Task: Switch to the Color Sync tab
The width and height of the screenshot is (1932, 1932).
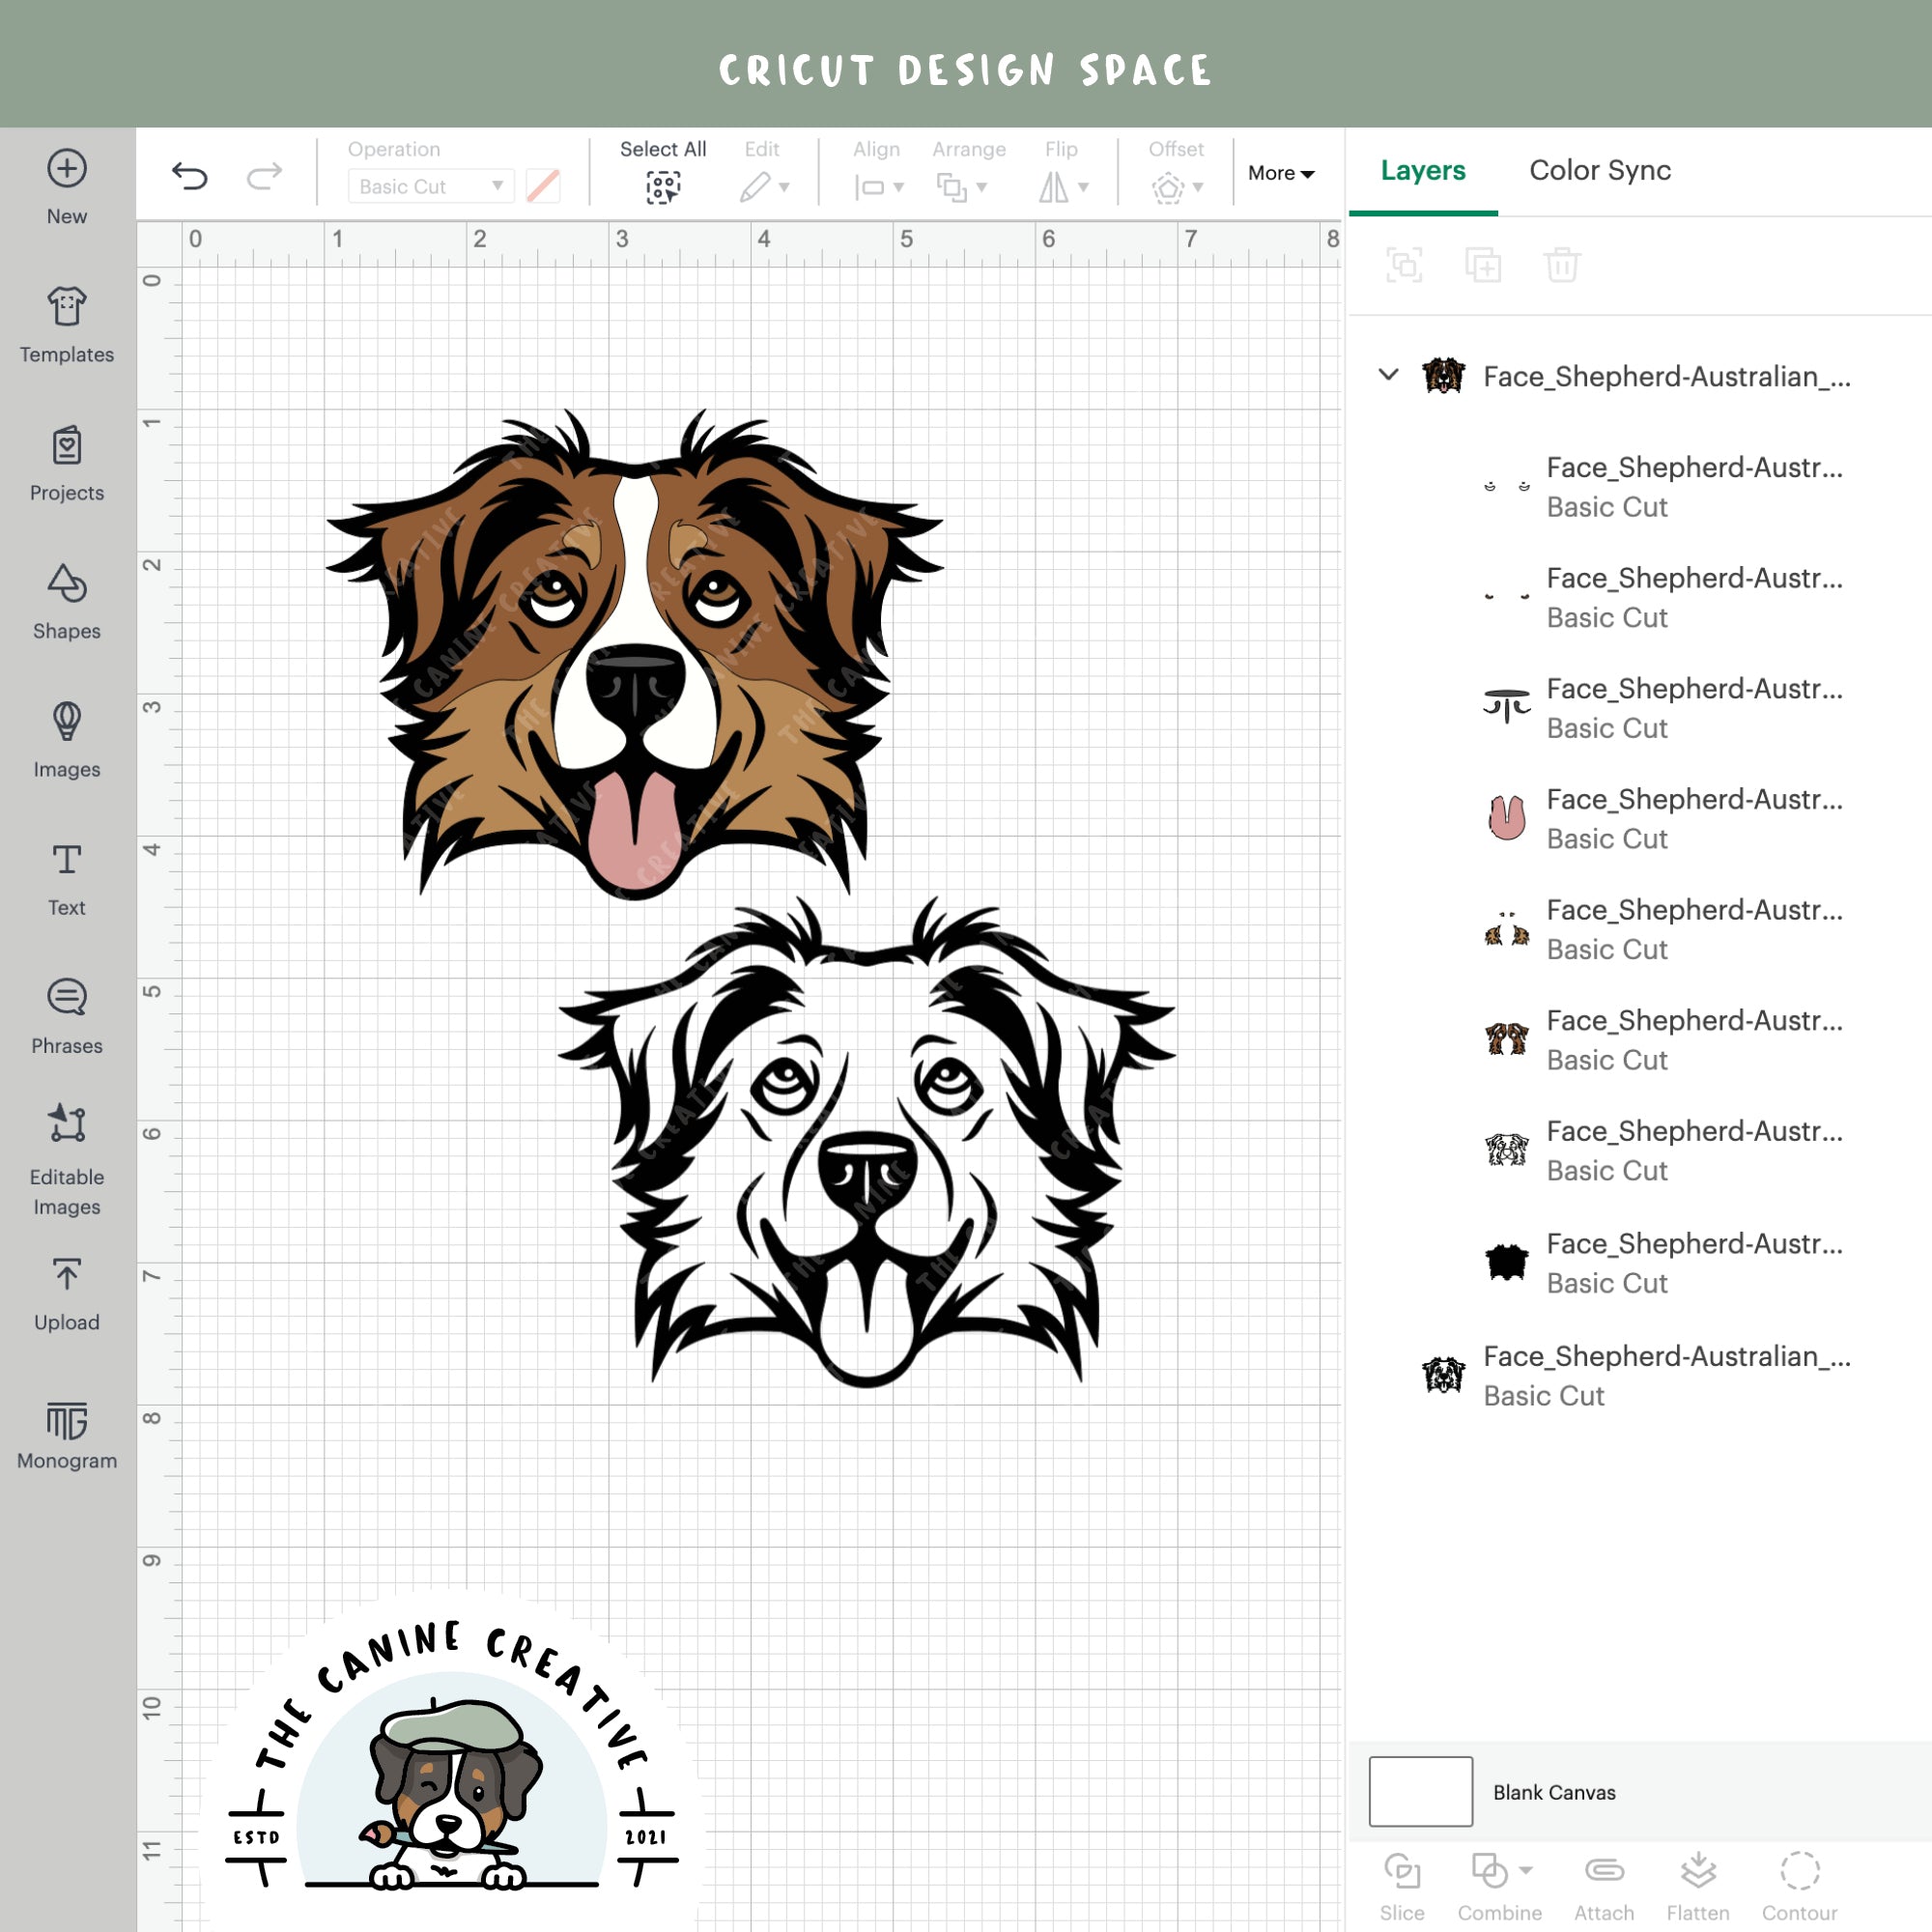Action: click(x=1598, y=170)
